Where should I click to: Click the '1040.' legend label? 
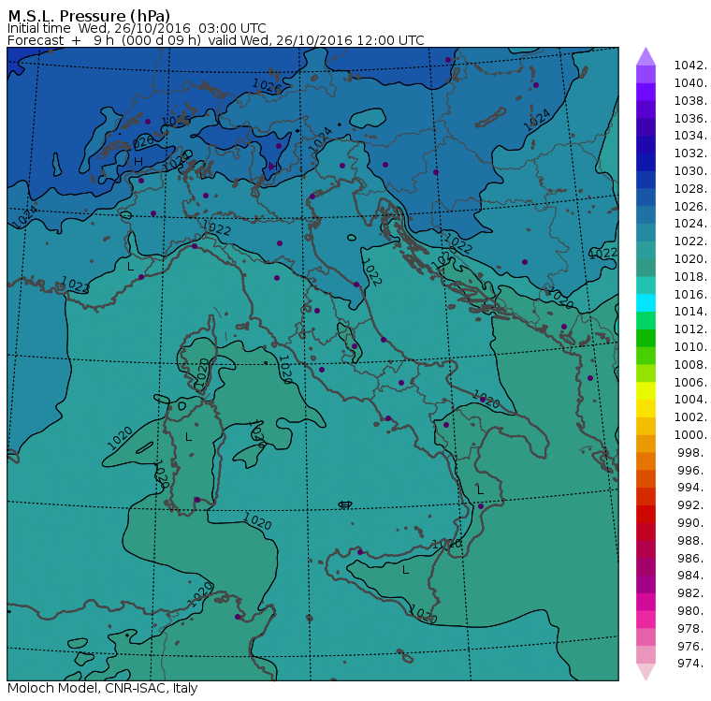pyautogui.click(x=690, y=83)
